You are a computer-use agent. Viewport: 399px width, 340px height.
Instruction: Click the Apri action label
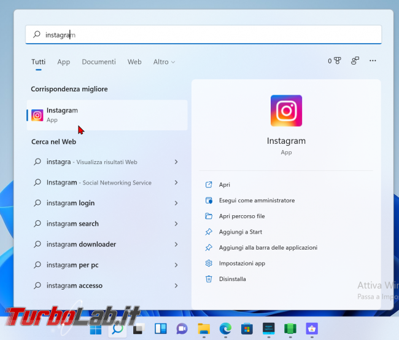tap(225, 185)
